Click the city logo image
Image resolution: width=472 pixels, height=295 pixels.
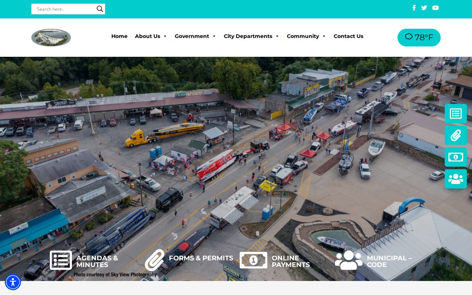51,38
